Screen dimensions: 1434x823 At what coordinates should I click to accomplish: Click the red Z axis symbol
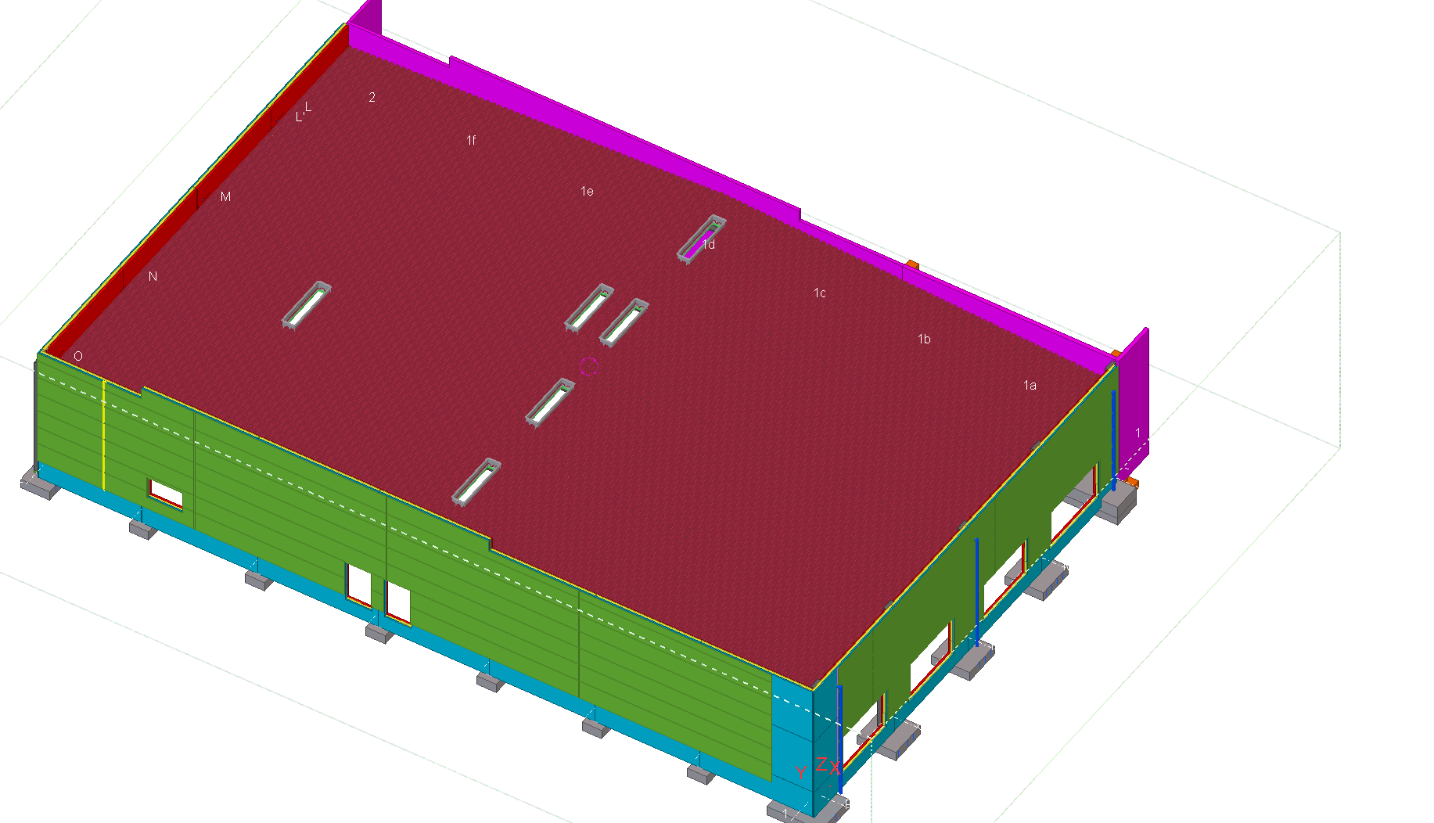click(x=821, y=764)
